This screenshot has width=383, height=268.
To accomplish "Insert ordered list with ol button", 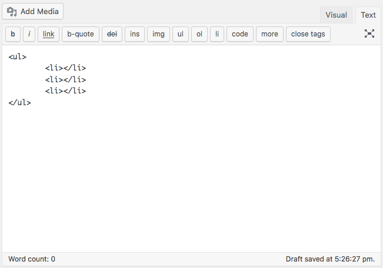I will click(x=199, y=34).
